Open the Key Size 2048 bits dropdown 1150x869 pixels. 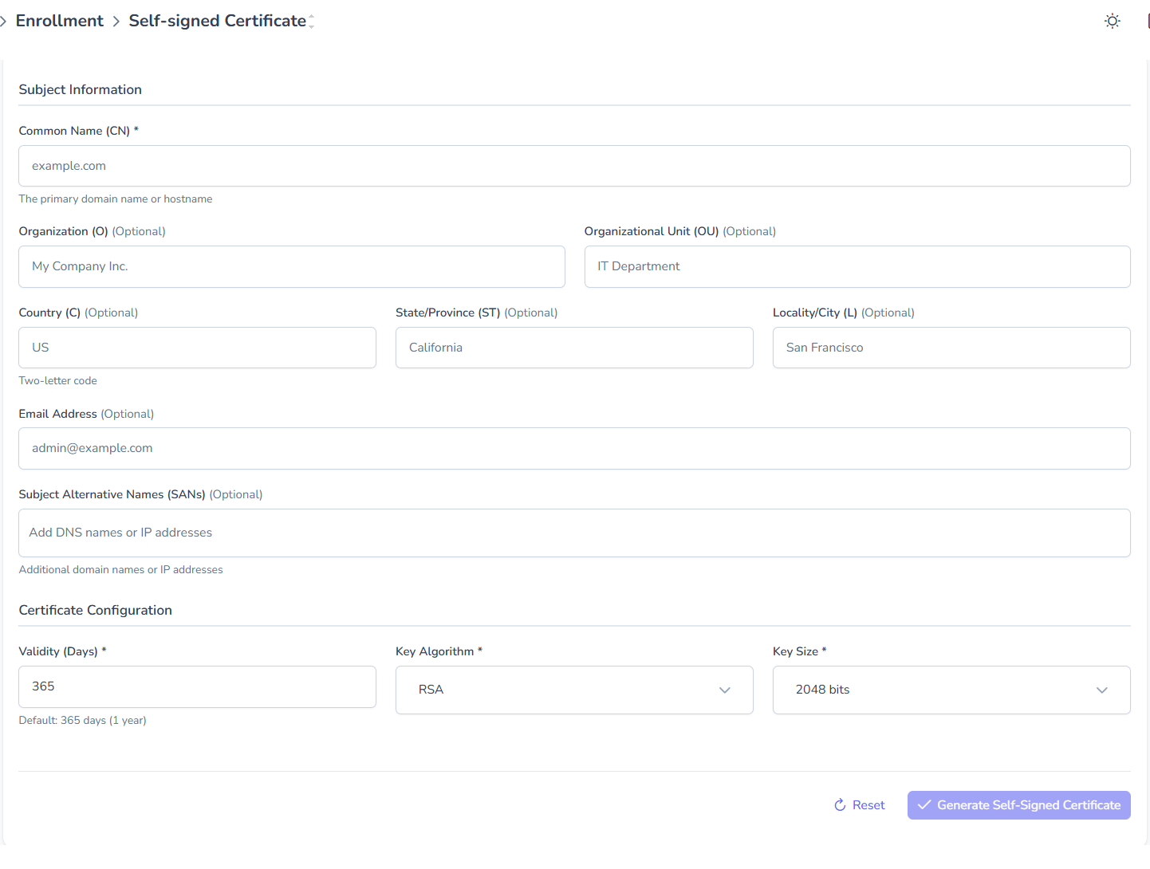[951, 690]
